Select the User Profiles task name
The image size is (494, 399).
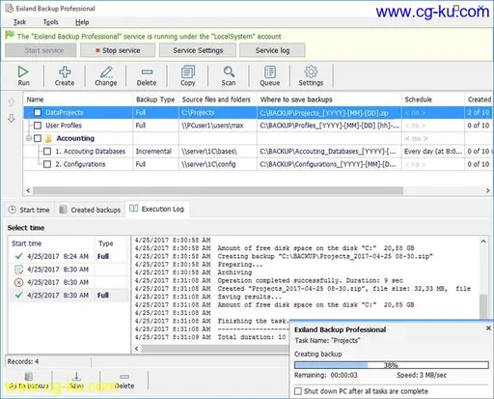(x=64, y=126)
